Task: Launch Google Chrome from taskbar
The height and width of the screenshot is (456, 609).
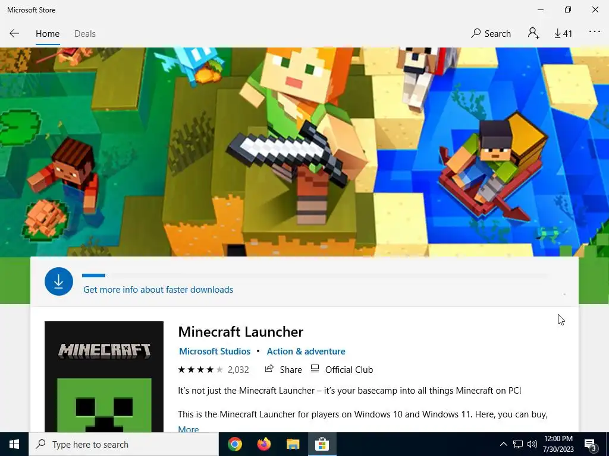Action: [x=235, y=444]
